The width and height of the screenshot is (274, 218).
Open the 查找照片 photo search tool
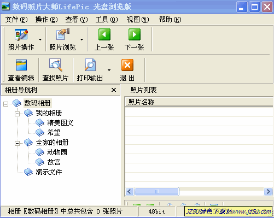(55, 70)
